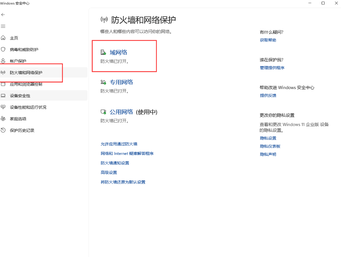Click the 获取帮助 link
The height and width of the screenshot is (257, 341).
tap(268, 40)
